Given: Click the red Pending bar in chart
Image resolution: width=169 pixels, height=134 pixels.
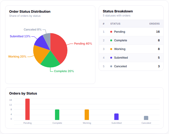Looking at the screenshot, I should [27, 109].
